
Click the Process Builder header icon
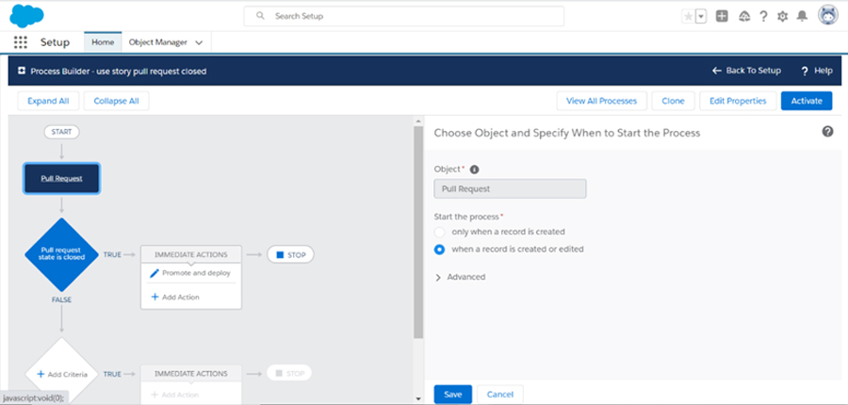[22, 71]
